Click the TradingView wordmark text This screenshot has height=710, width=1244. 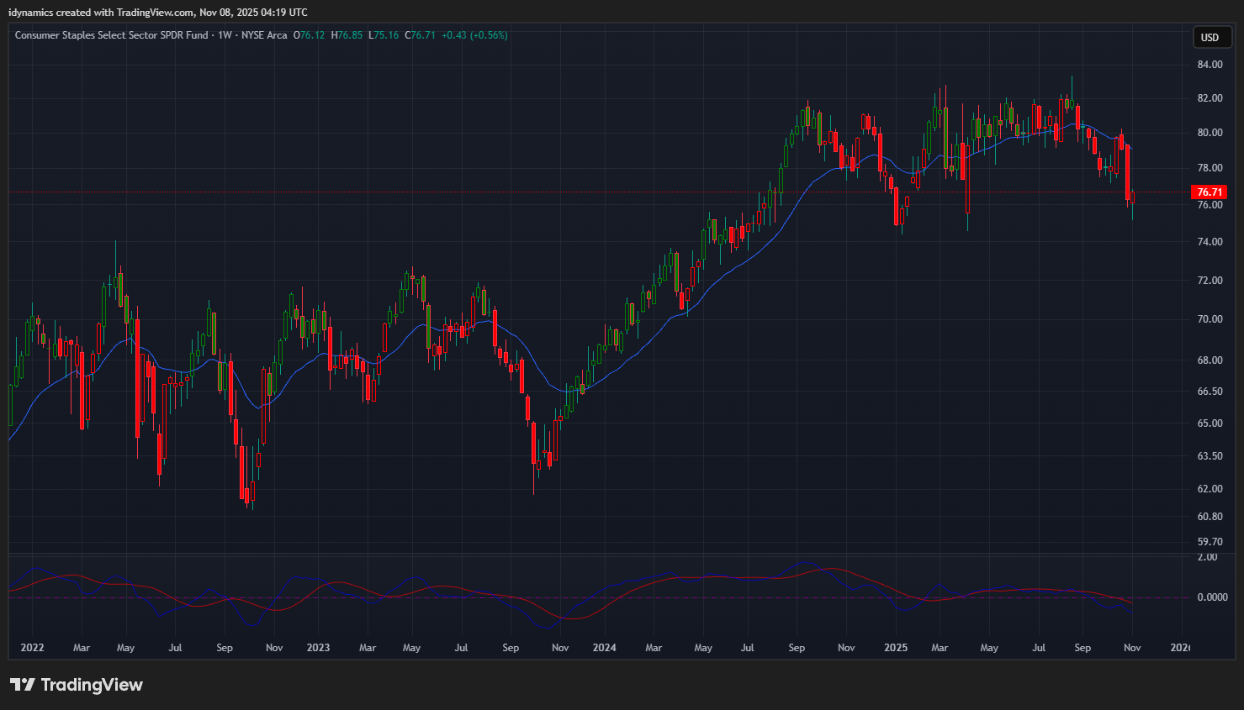click(92, 685)
